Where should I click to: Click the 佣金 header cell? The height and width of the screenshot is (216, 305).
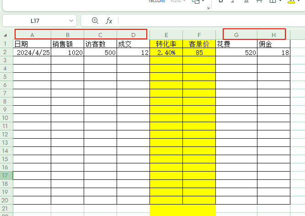coord(274,44)
